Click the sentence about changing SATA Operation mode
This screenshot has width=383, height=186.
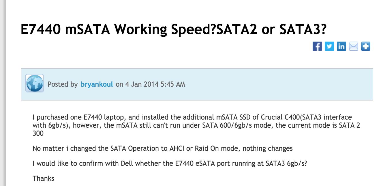coord(163,149)
